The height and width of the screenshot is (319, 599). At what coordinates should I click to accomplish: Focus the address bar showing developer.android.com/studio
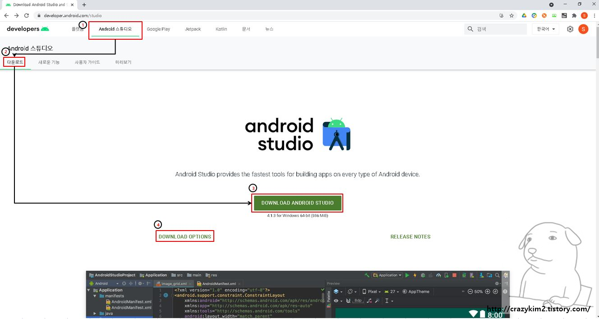pyautogui.click(x=266, y=15)
